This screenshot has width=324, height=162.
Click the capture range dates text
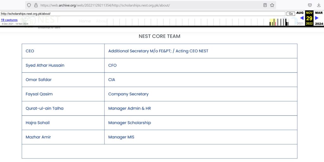[x=15, y=24]
